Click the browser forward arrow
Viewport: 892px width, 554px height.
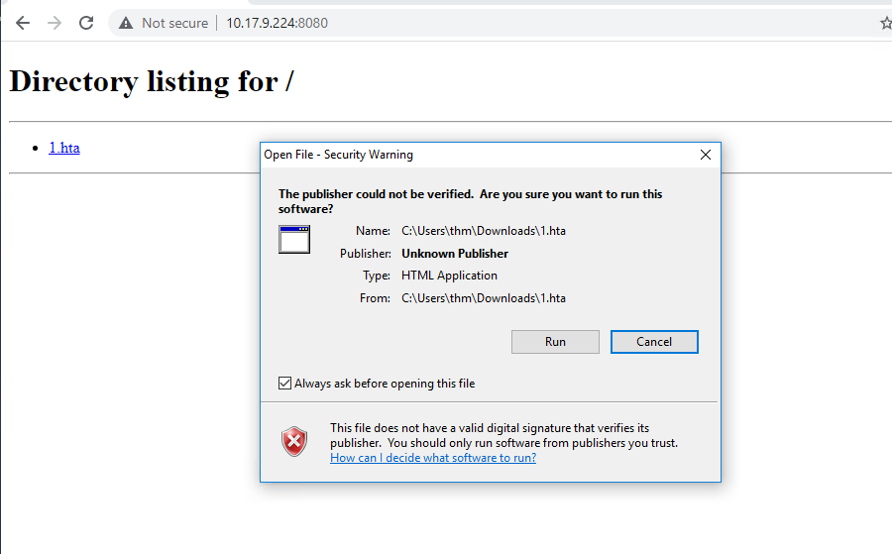pos(55,23)
